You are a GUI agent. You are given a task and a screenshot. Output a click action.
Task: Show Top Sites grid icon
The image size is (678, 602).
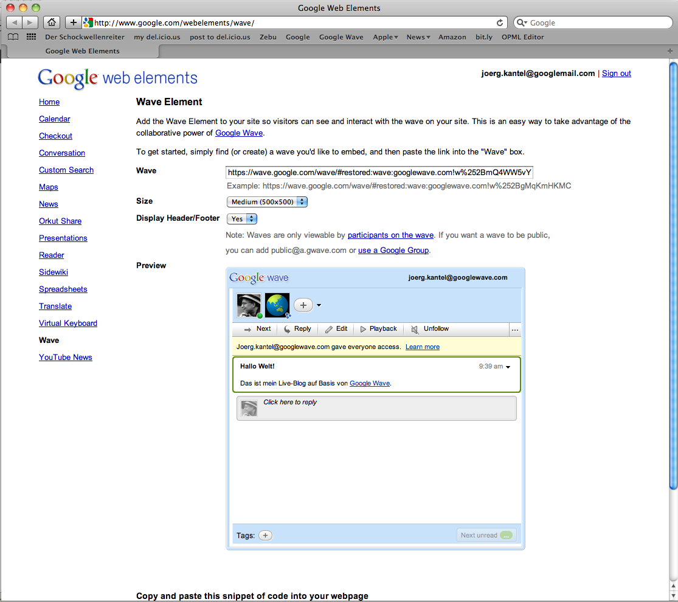click(x=31, y=37)
